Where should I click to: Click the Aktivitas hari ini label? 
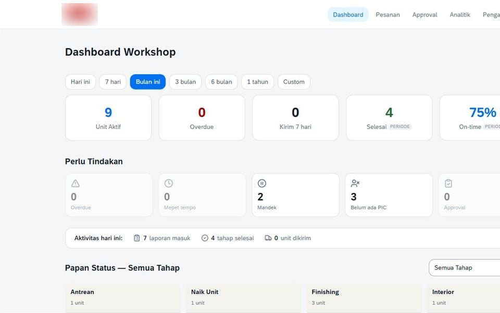98,238
